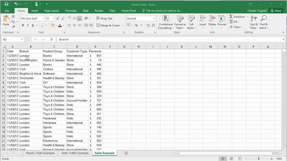Open Cell Styles gallery

pyautogui.click(x=191, y=22)
